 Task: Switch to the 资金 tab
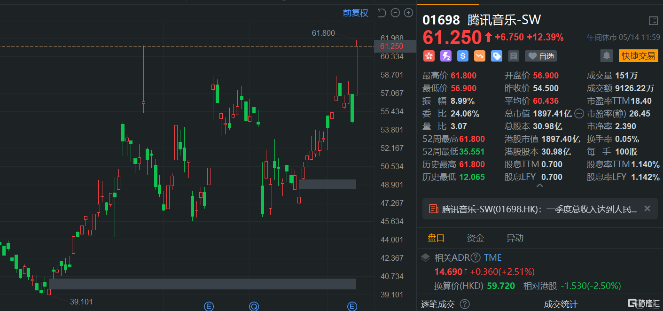(x=476, y=238)
